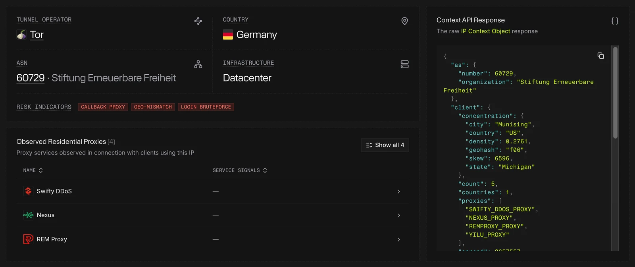Click the TUNNEL OPERATOR label
This screenshot has height=267, width=635.
coord(44,19)
